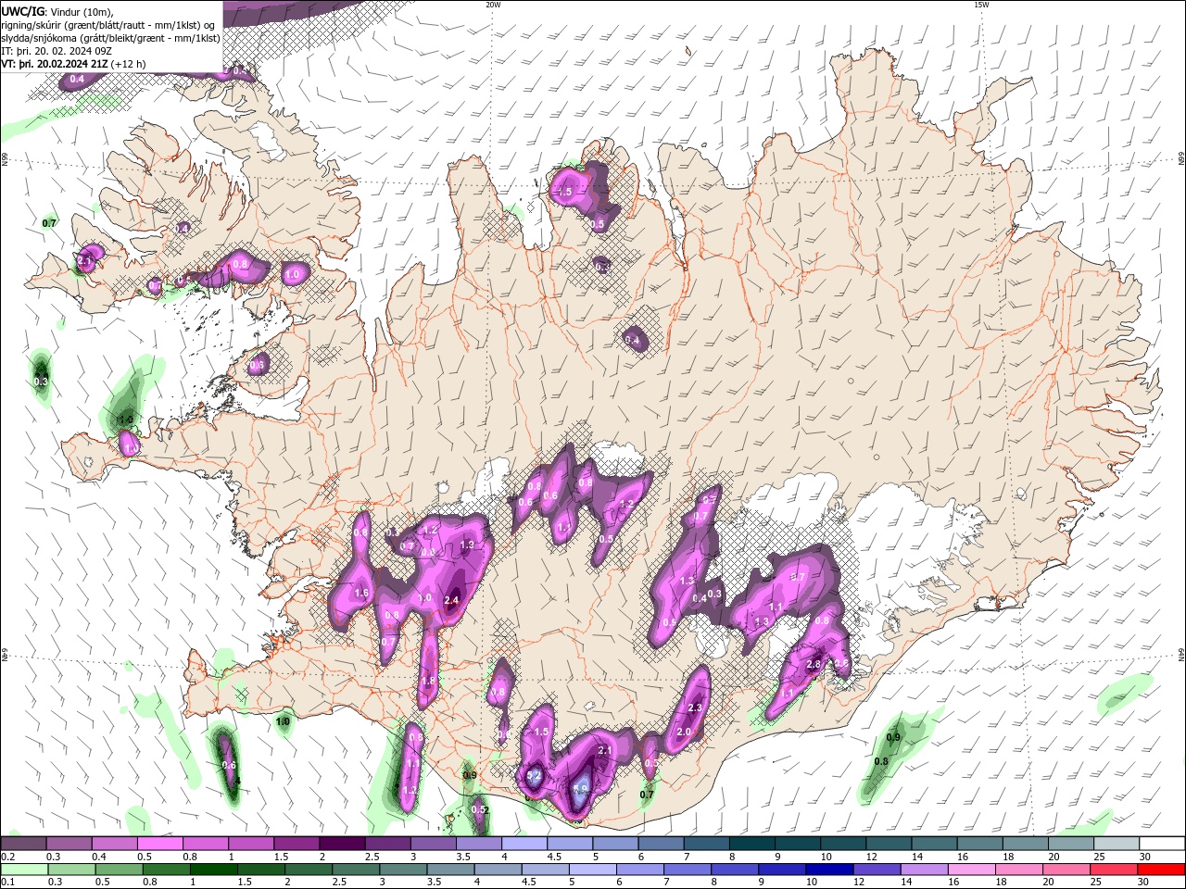
Task: Select the valid time 'VT: þri. 20.02.2024 21Z (+12 h)'
Action: point(73,64)
